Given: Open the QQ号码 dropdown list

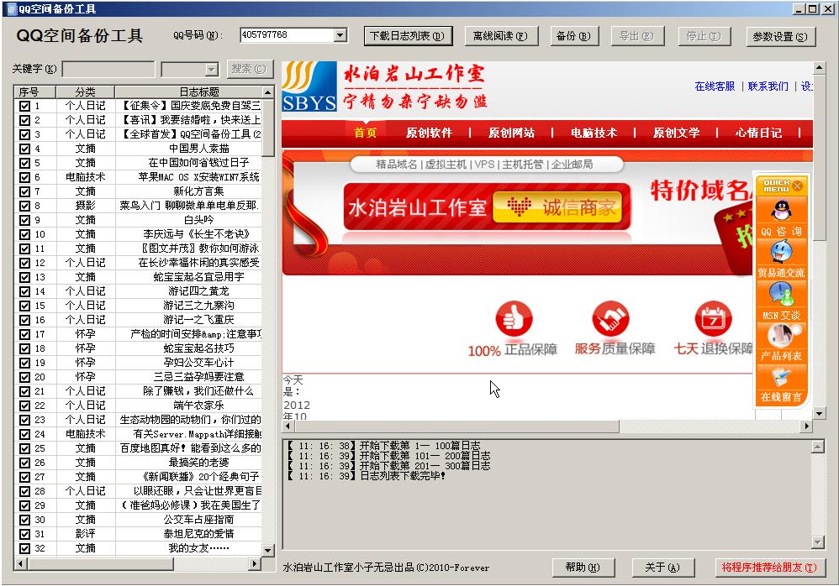Looking at the screenshot, I should pyautogui.click(x=340, y=35).
